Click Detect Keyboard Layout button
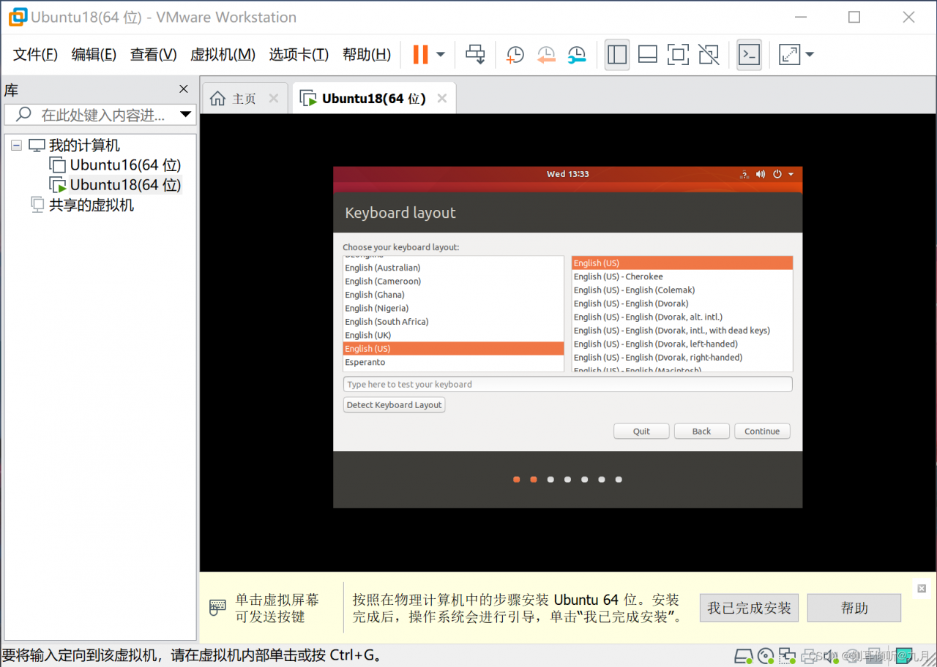This screenshot has width=937, height=667. tap(394, 405)
